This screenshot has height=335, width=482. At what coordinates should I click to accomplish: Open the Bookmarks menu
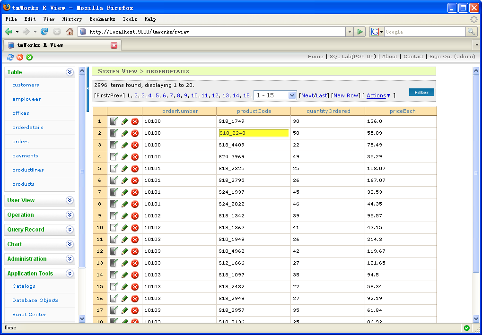(x=102, y=19)
